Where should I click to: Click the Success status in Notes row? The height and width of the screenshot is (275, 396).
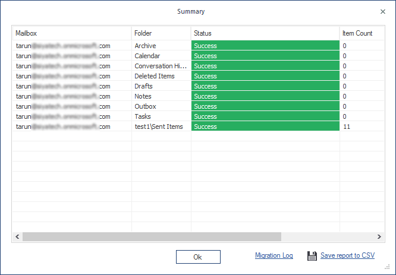point(265,96)
